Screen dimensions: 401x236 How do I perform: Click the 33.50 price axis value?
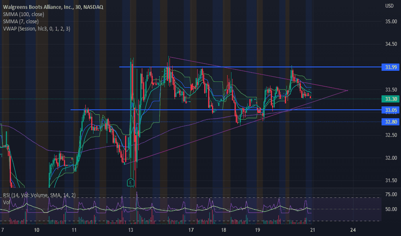point(391,90)
